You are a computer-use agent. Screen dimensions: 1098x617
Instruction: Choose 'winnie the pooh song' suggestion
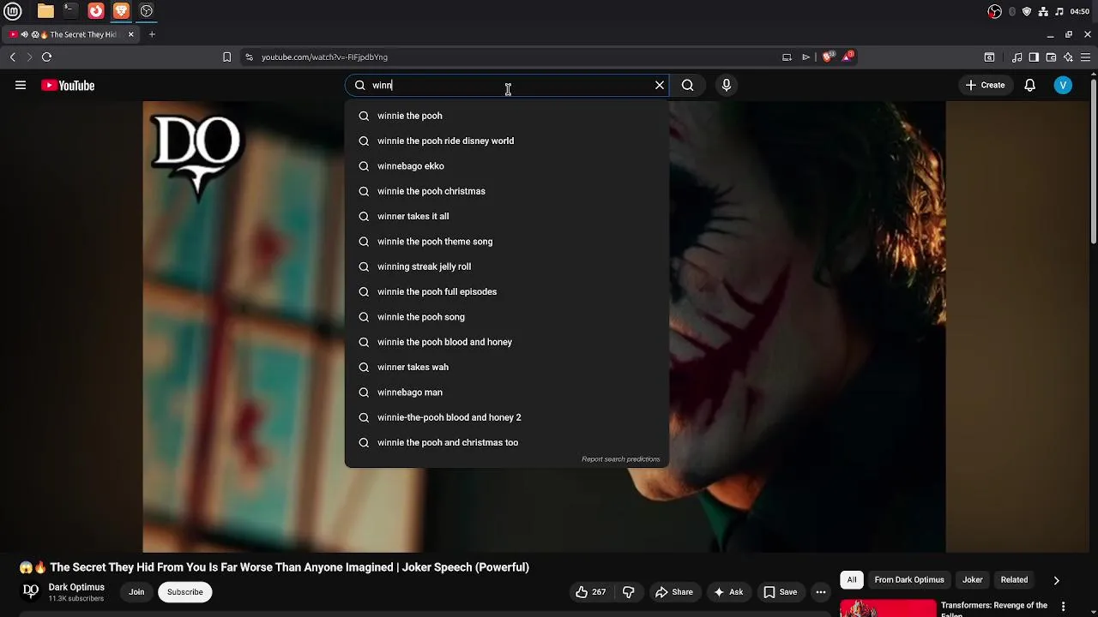point(506,317)
